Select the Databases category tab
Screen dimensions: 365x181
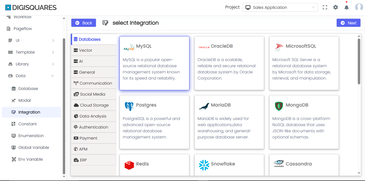coord(94,39)
